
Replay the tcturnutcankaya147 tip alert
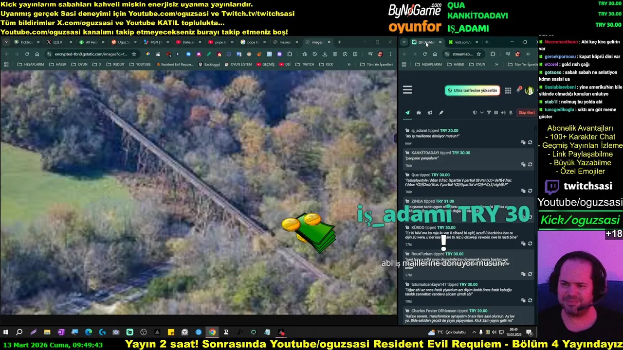point(530,301)
